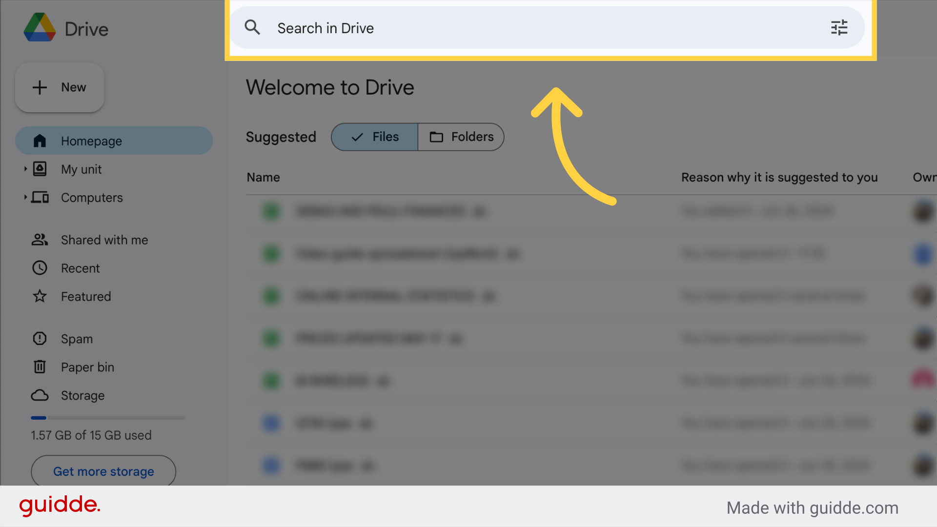This screenshot has width=937, height=527.
Task: Select the Storage cloud icon
Action: (40, 395)
